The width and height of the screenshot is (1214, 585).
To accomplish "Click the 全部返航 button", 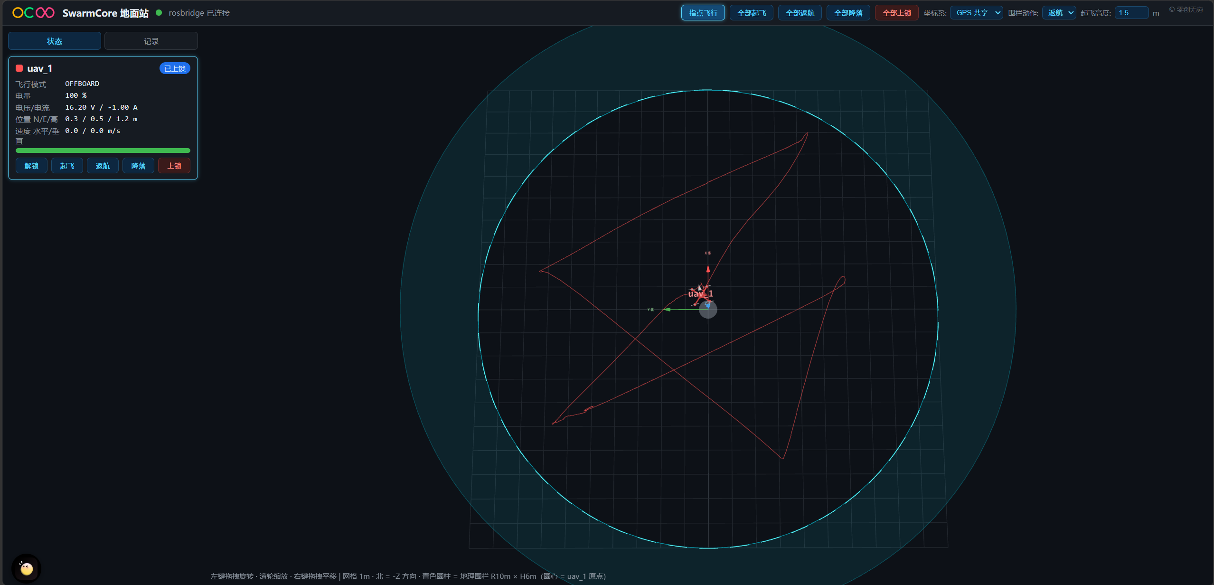I will 800,13.
